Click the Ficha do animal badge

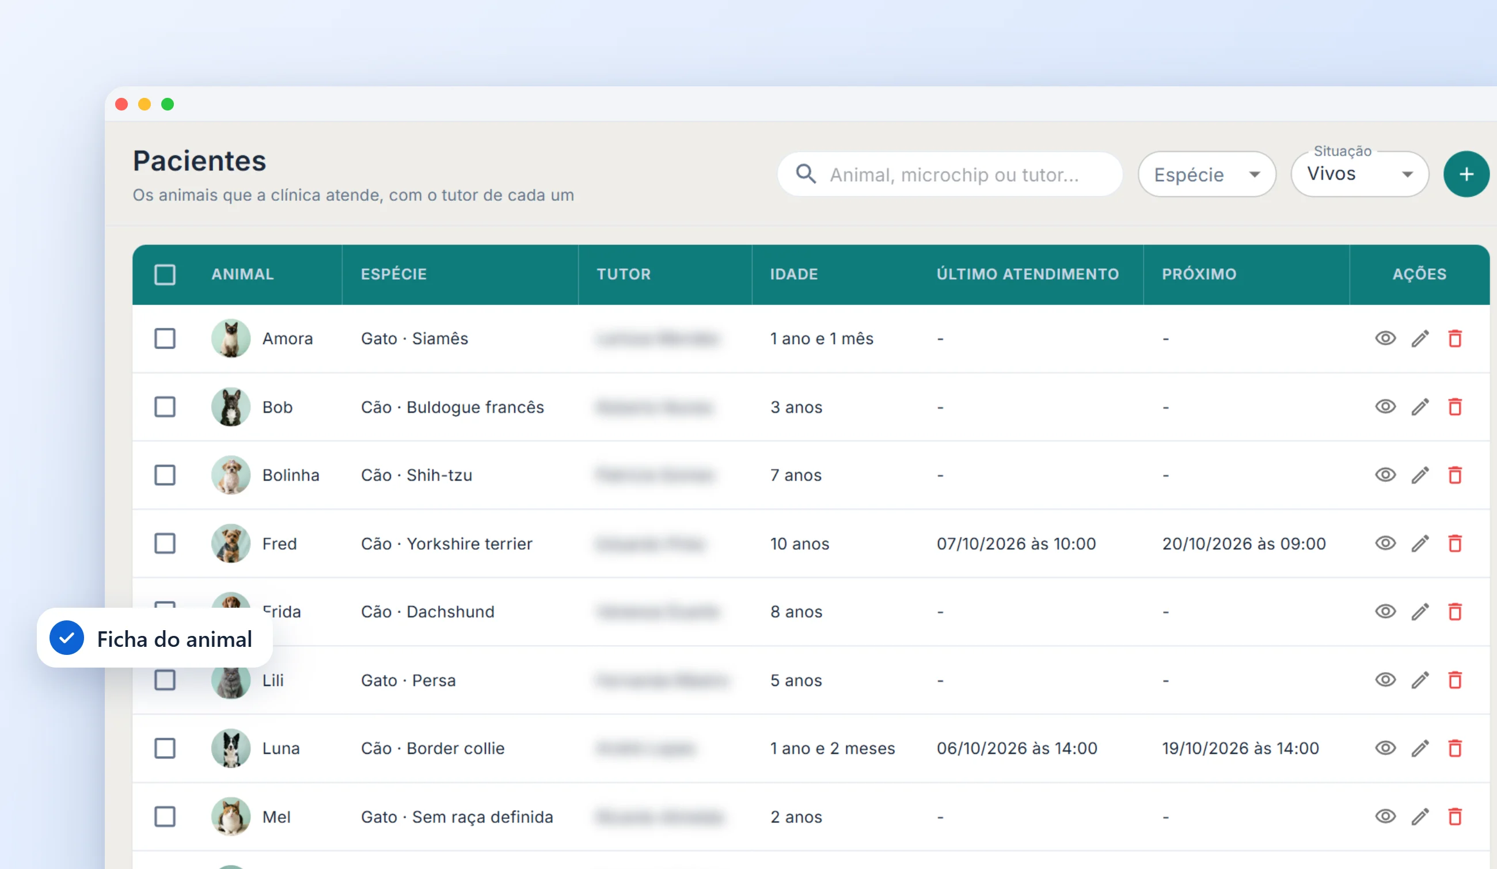154,638
